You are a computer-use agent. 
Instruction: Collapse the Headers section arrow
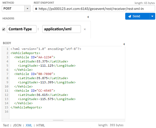pyautogui.click(x=88, y=17)
